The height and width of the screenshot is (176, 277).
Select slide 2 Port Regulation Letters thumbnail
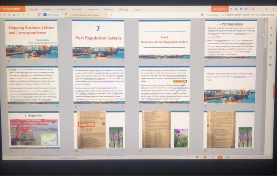point(98,39)
